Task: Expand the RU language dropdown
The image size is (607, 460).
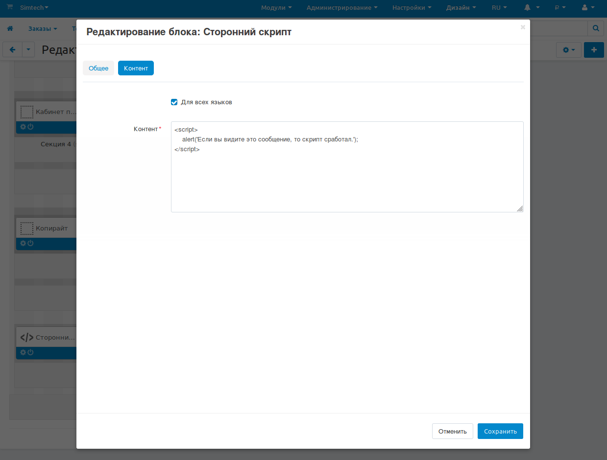Action: [x=499, y=8]
